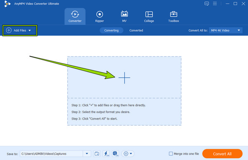
Task: Open the MP4 4K Video format dropdown
Action: [226, 30]
